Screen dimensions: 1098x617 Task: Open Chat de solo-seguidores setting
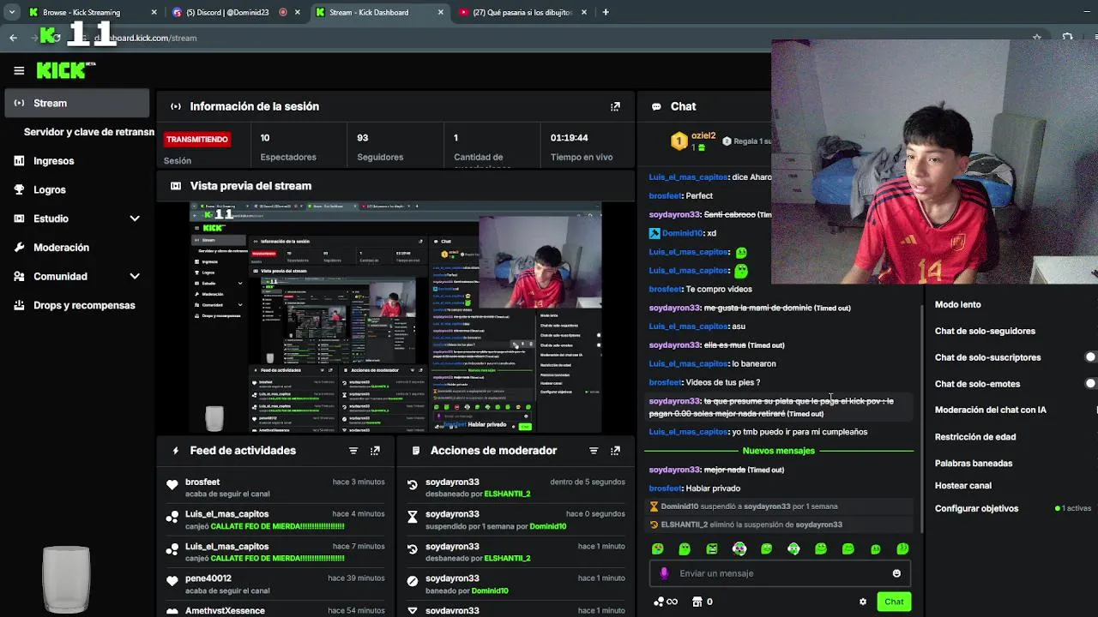pyautogui.click(x=985, y=331)
